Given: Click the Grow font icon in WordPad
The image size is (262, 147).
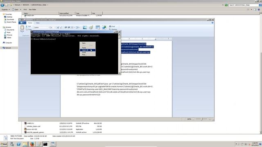Looking at the screenshot, I should click(x=58, y=27).
